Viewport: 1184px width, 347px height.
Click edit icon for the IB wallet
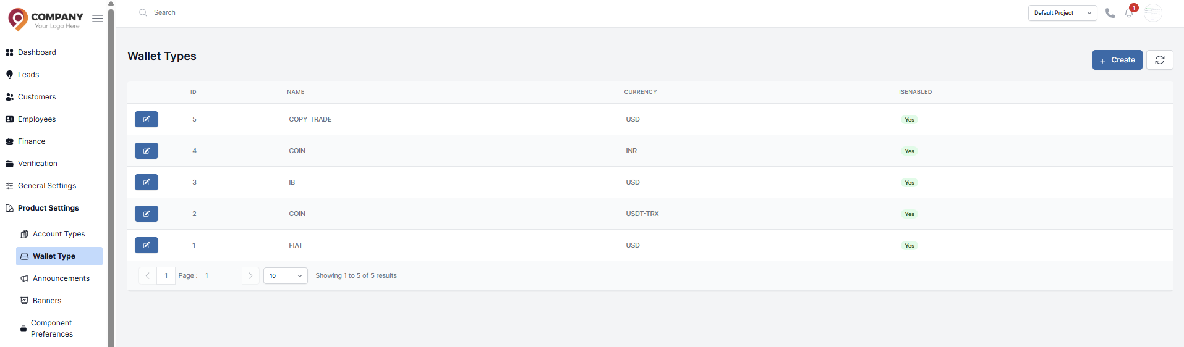coord(147,182)
